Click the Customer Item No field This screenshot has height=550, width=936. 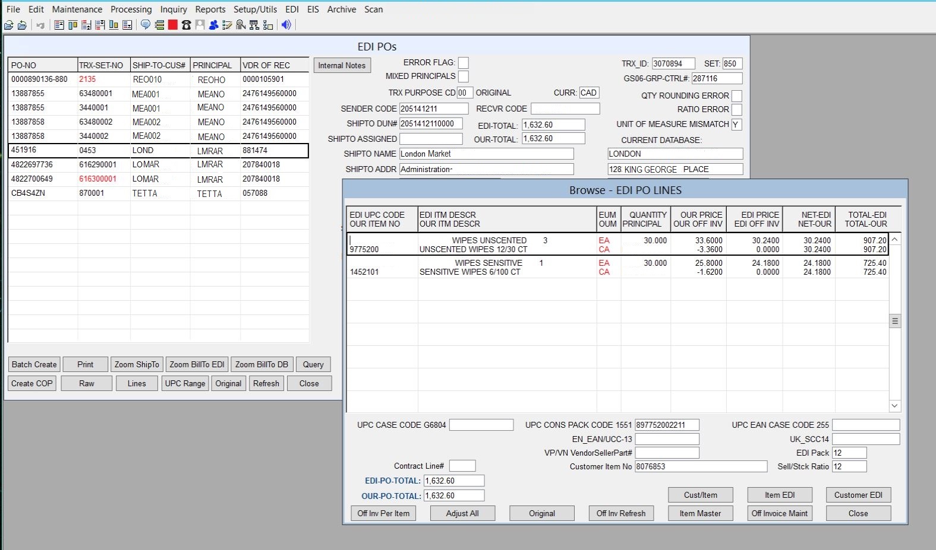[x=701, y=467]
